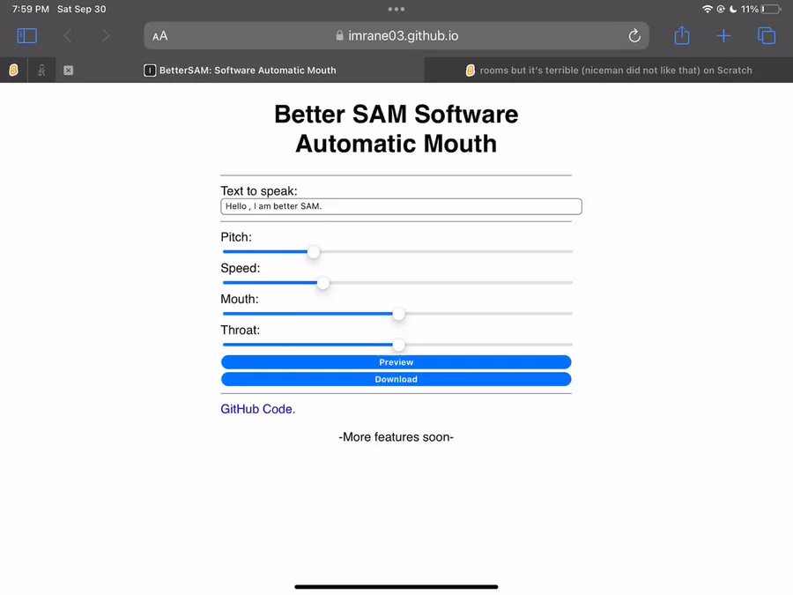Click the Pitch slider handle
Viewport: 793px width, 595px height.
(314, 252)
